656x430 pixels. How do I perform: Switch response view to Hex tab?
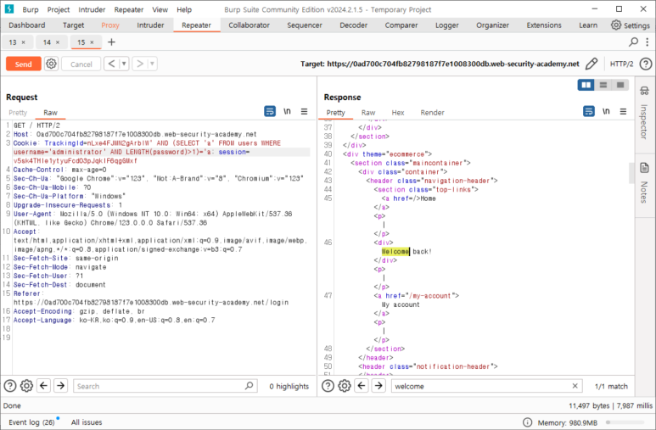point(398,113)
